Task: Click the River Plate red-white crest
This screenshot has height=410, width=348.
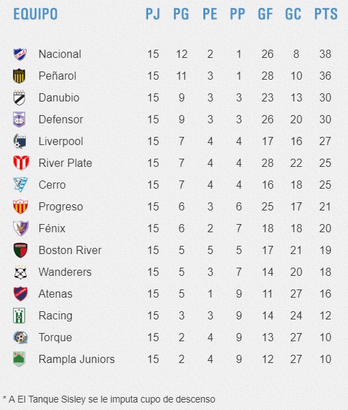Action: click(21, 163)
